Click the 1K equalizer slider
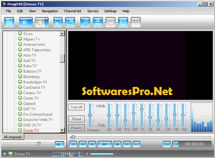This screenshot has width=215, height=158. coord(142,115)
